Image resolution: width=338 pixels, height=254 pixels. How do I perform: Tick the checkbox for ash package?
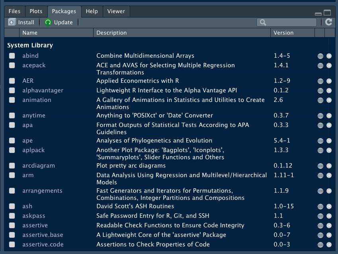click(12, 207)
